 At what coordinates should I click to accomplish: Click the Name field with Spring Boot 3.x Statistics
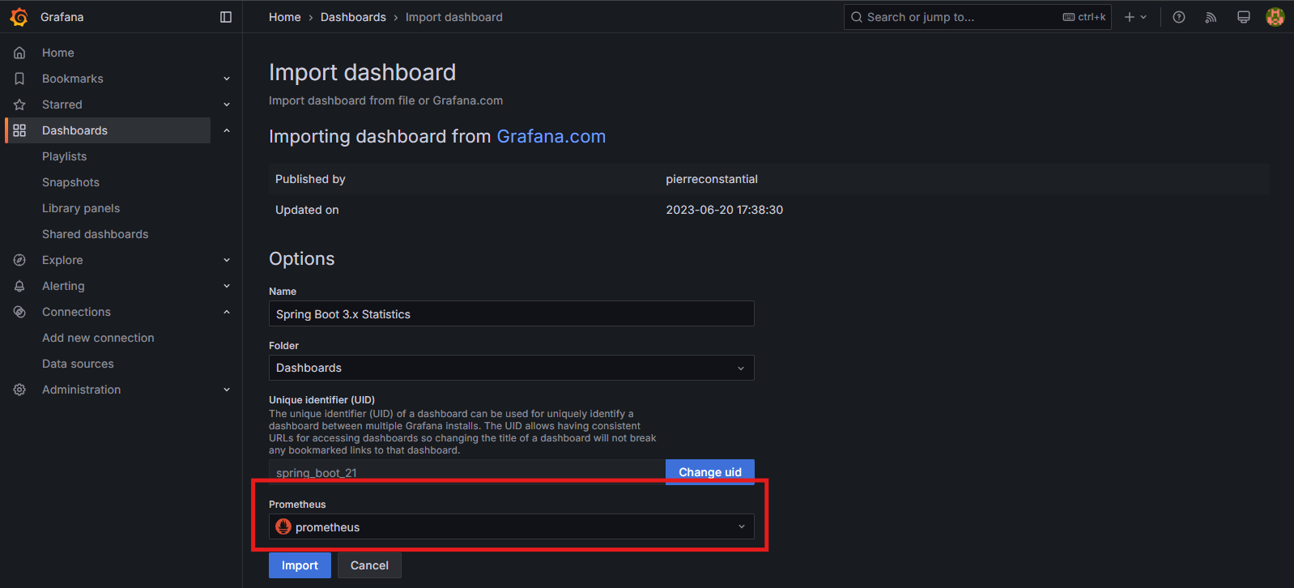click(512, 313)
